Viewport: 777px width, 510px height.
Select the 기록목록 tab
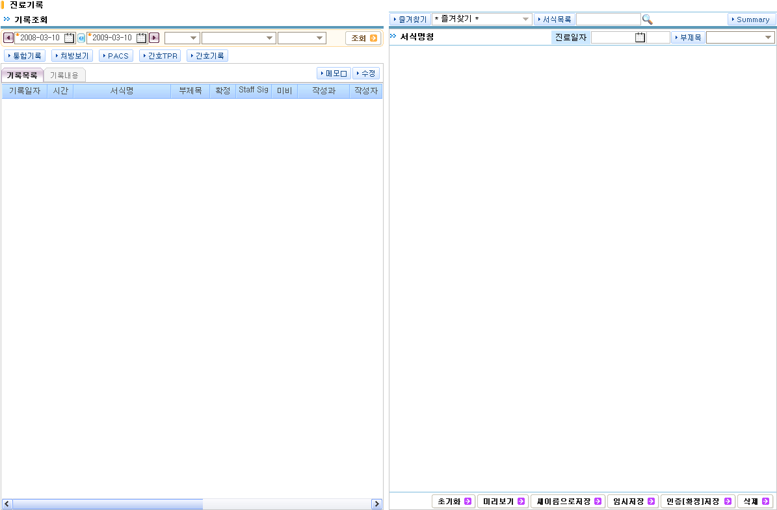click(22, 75)
